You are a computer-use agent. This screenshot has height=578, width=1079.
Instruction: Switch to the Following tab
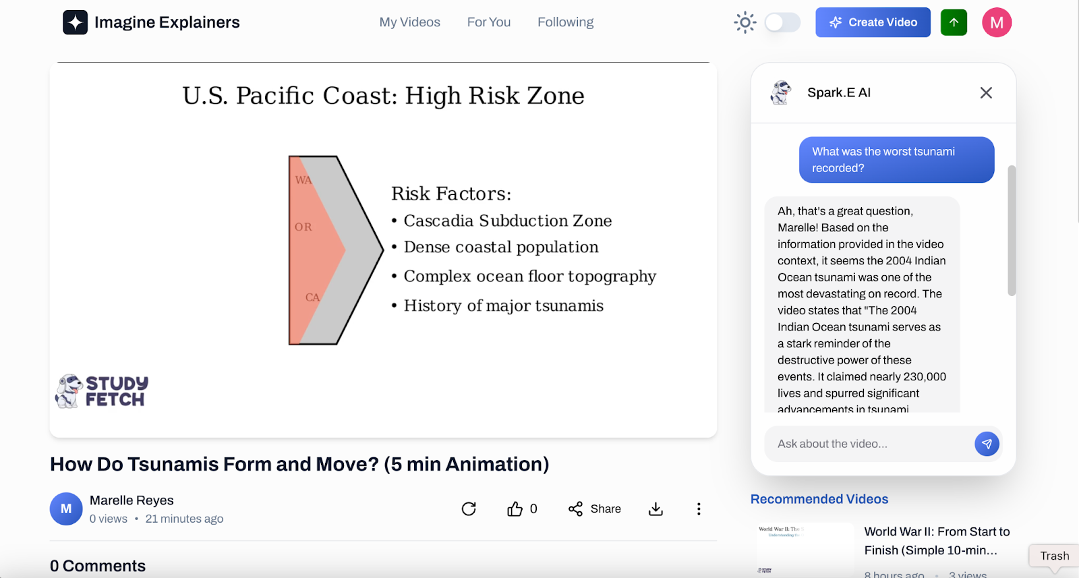(x=566, y=22)
